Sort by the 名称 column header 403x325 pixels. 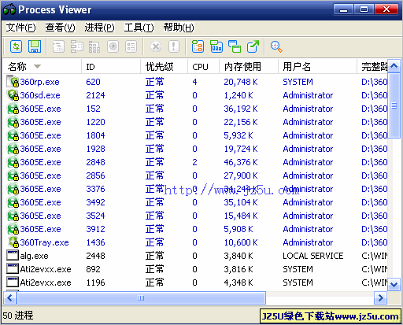point(43,67)
